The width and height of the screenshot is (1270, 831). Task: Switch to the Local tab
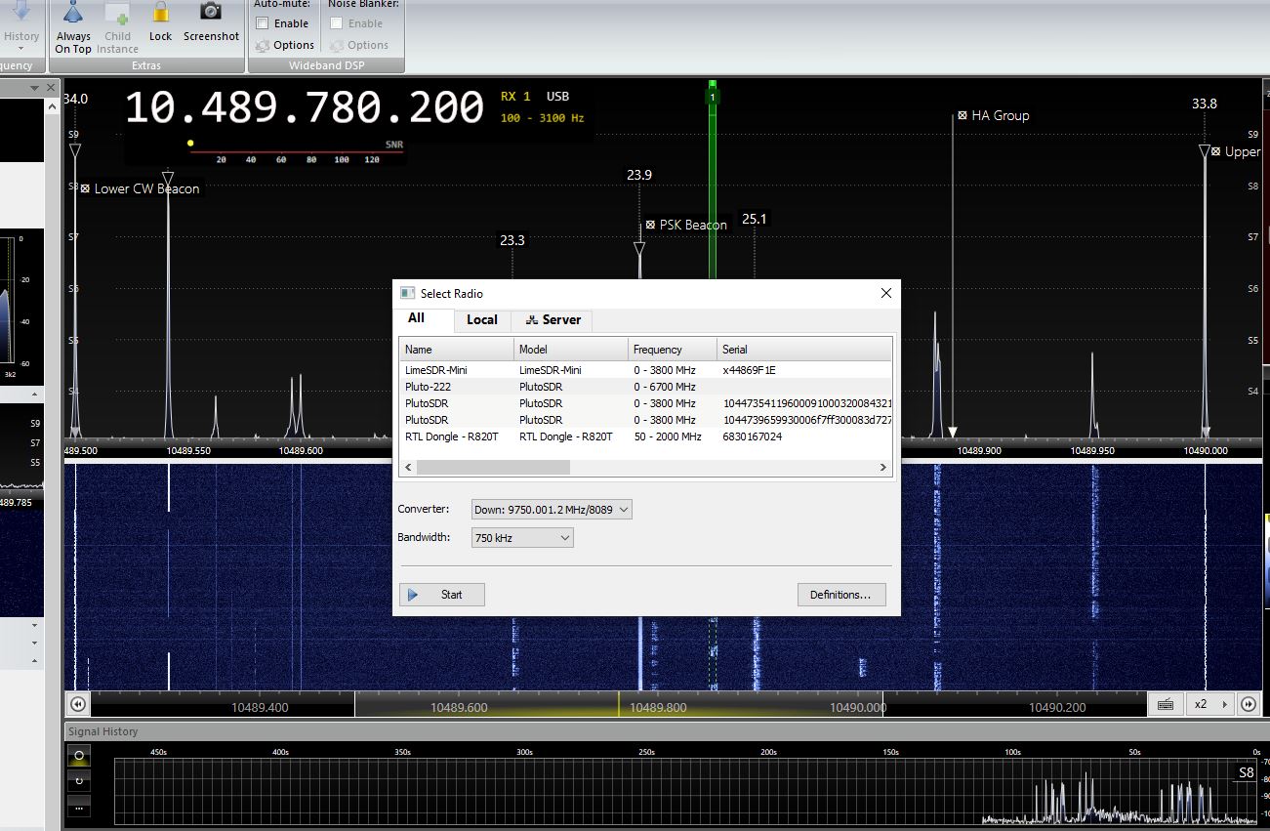[481, 320]
